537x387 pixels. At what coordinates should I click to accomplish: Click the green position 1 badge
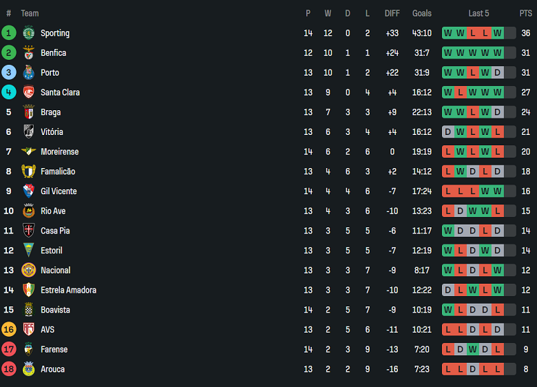(9, 33)
